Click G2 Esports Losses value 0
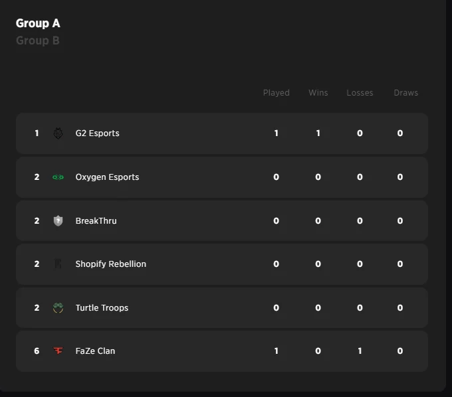This screenshot has height=397, width=452. 360,133
